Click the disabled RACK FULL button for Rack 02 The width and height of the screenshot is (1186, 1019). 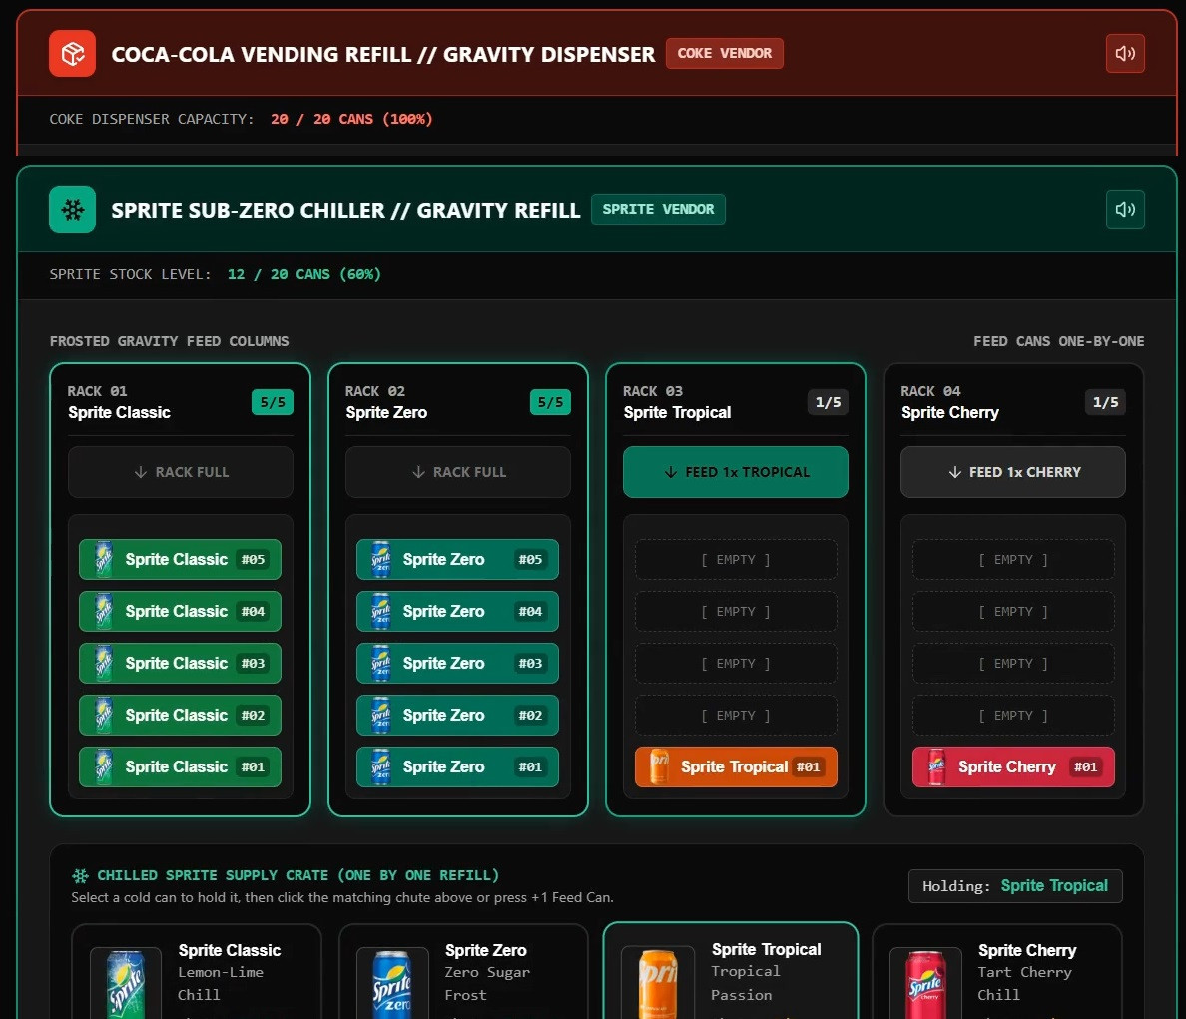[x=458, y=472]
